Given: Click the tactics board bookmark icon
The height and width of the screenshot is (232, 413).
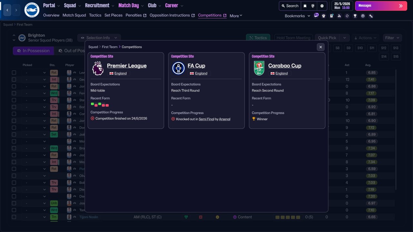Looking at the screenshot, I should click(x=331, y=16).
